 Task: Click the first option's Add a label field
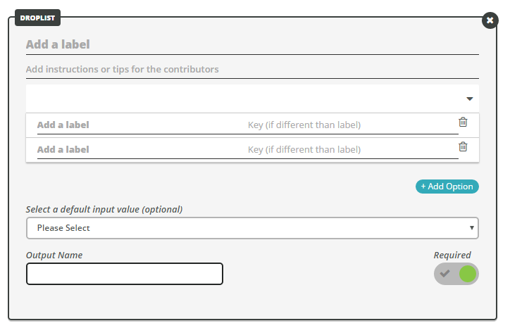[140, 125]
